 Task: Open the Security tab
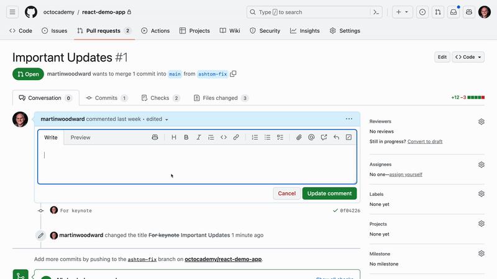(265, 30)
